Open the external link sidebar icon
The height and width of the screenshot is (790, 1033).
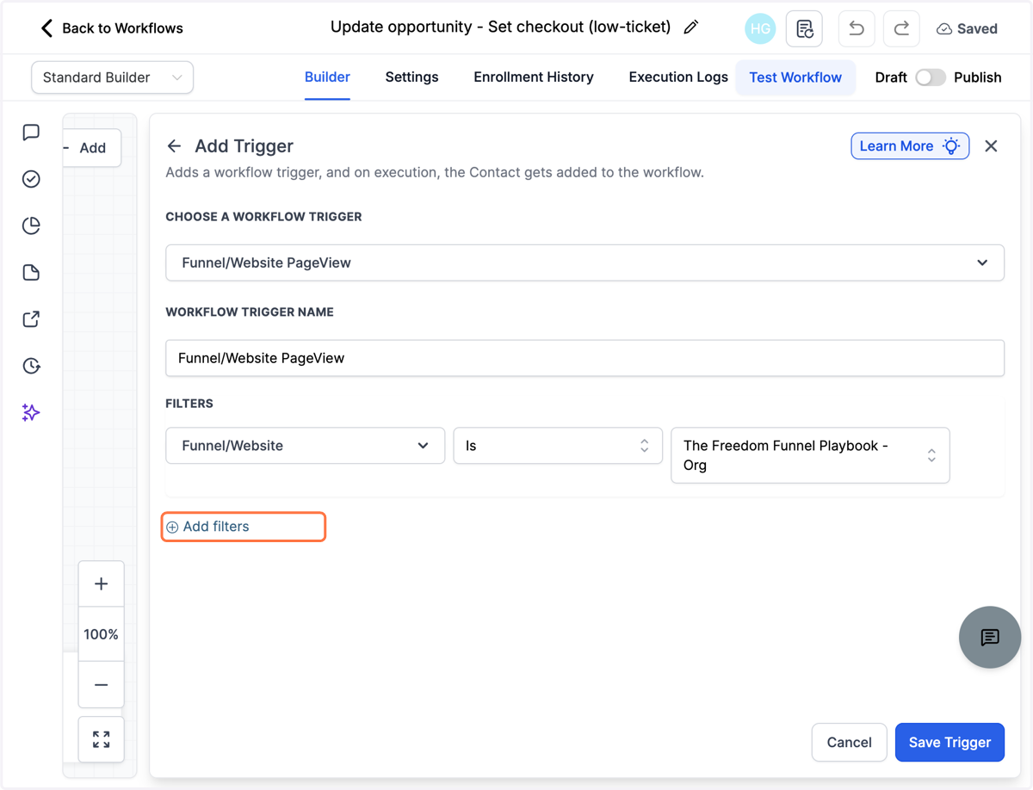(x=31, y=319)
